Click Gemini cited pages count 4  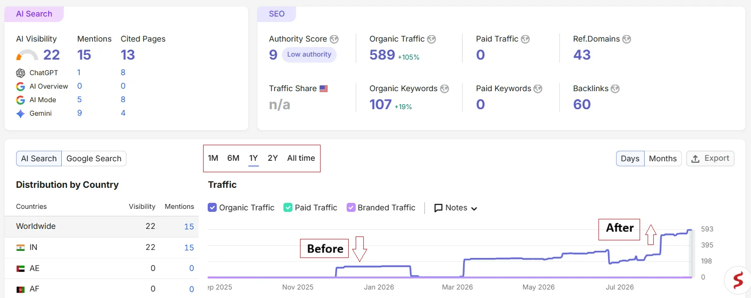[x=123, y=113]
